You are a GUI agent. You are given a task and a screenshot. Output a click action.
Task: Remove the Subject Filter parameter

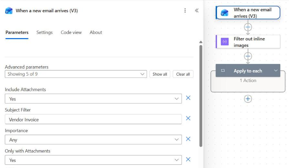click(188, 118)
